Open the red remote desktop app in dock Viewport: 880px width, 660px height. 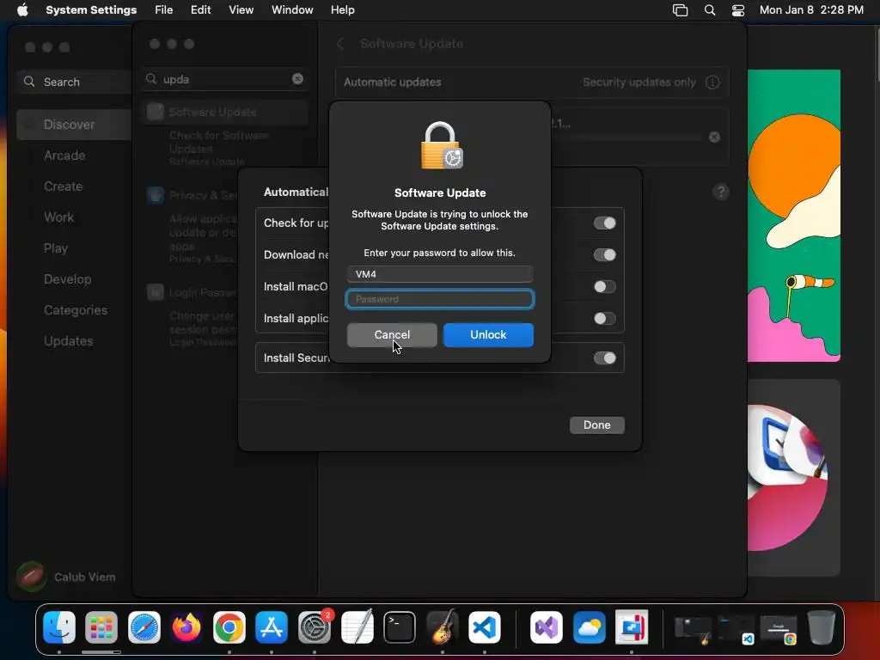coord(632,627)
